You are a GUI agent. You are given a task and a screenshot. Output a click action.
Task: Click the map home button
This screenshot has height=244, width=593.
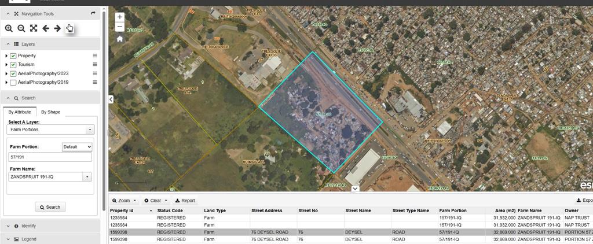[120, 39]
